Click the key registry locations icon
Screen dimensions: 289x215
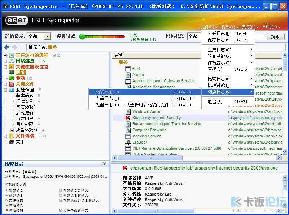(x=12, y=67)
